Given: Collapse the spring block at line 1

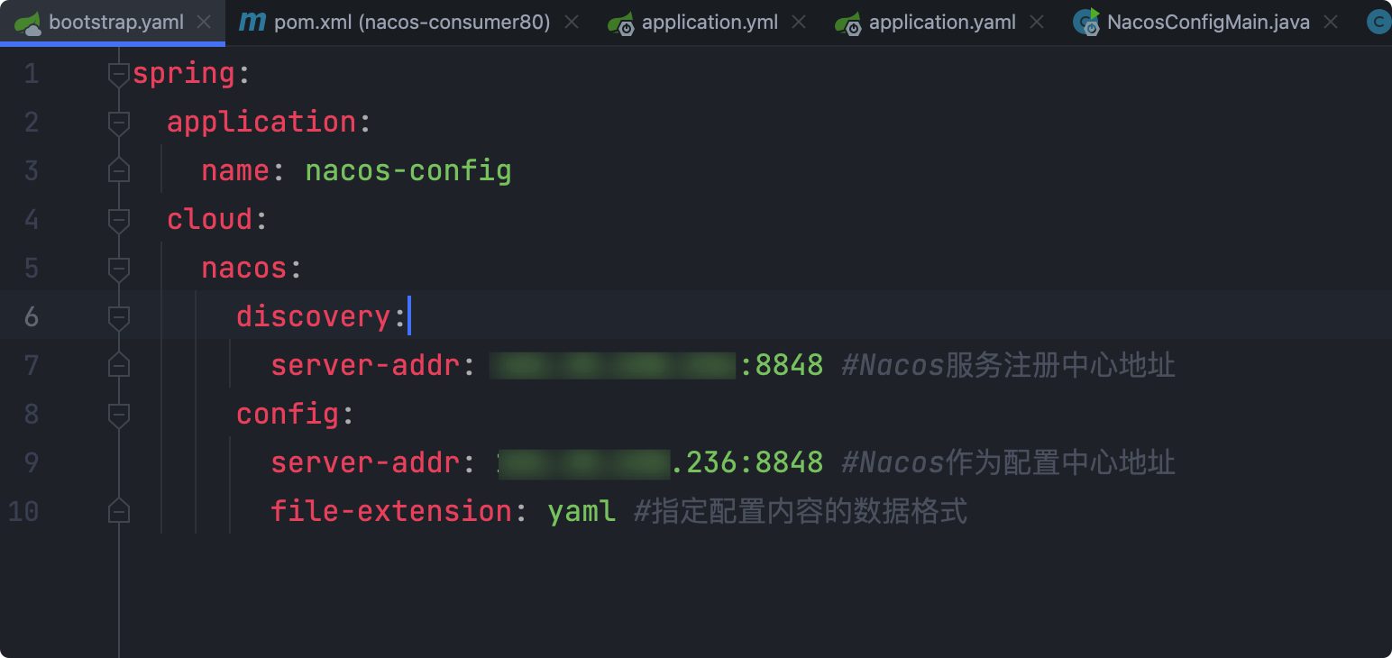Looking at the screenshot, I should click(118, 73).
